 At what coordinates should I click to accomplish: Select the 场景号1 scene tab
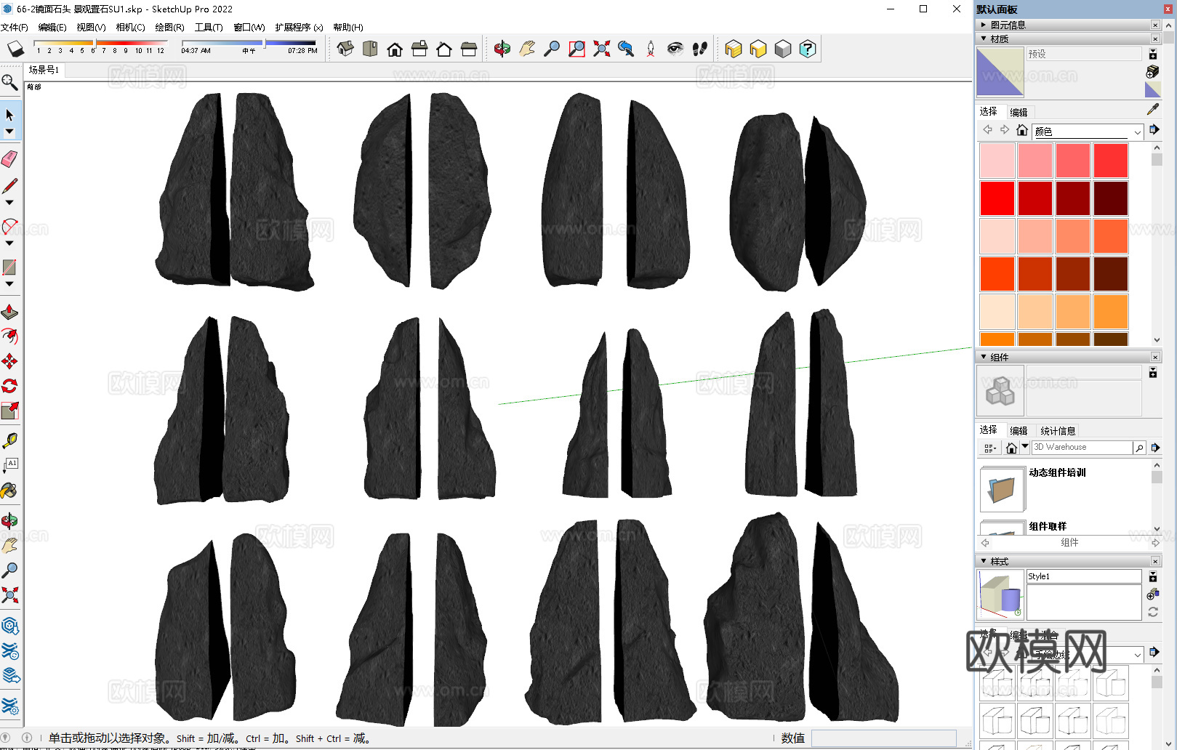(x=44, y=70)
